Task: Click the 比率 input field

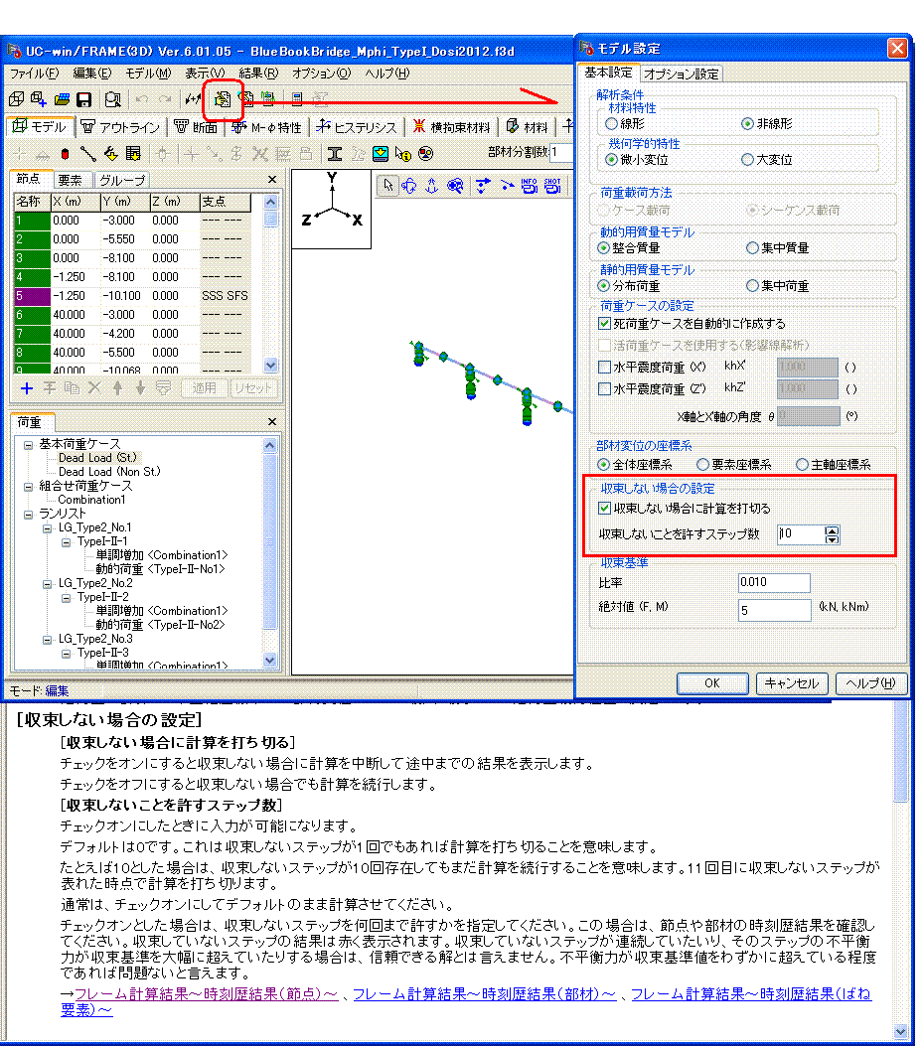Action: 774,583
